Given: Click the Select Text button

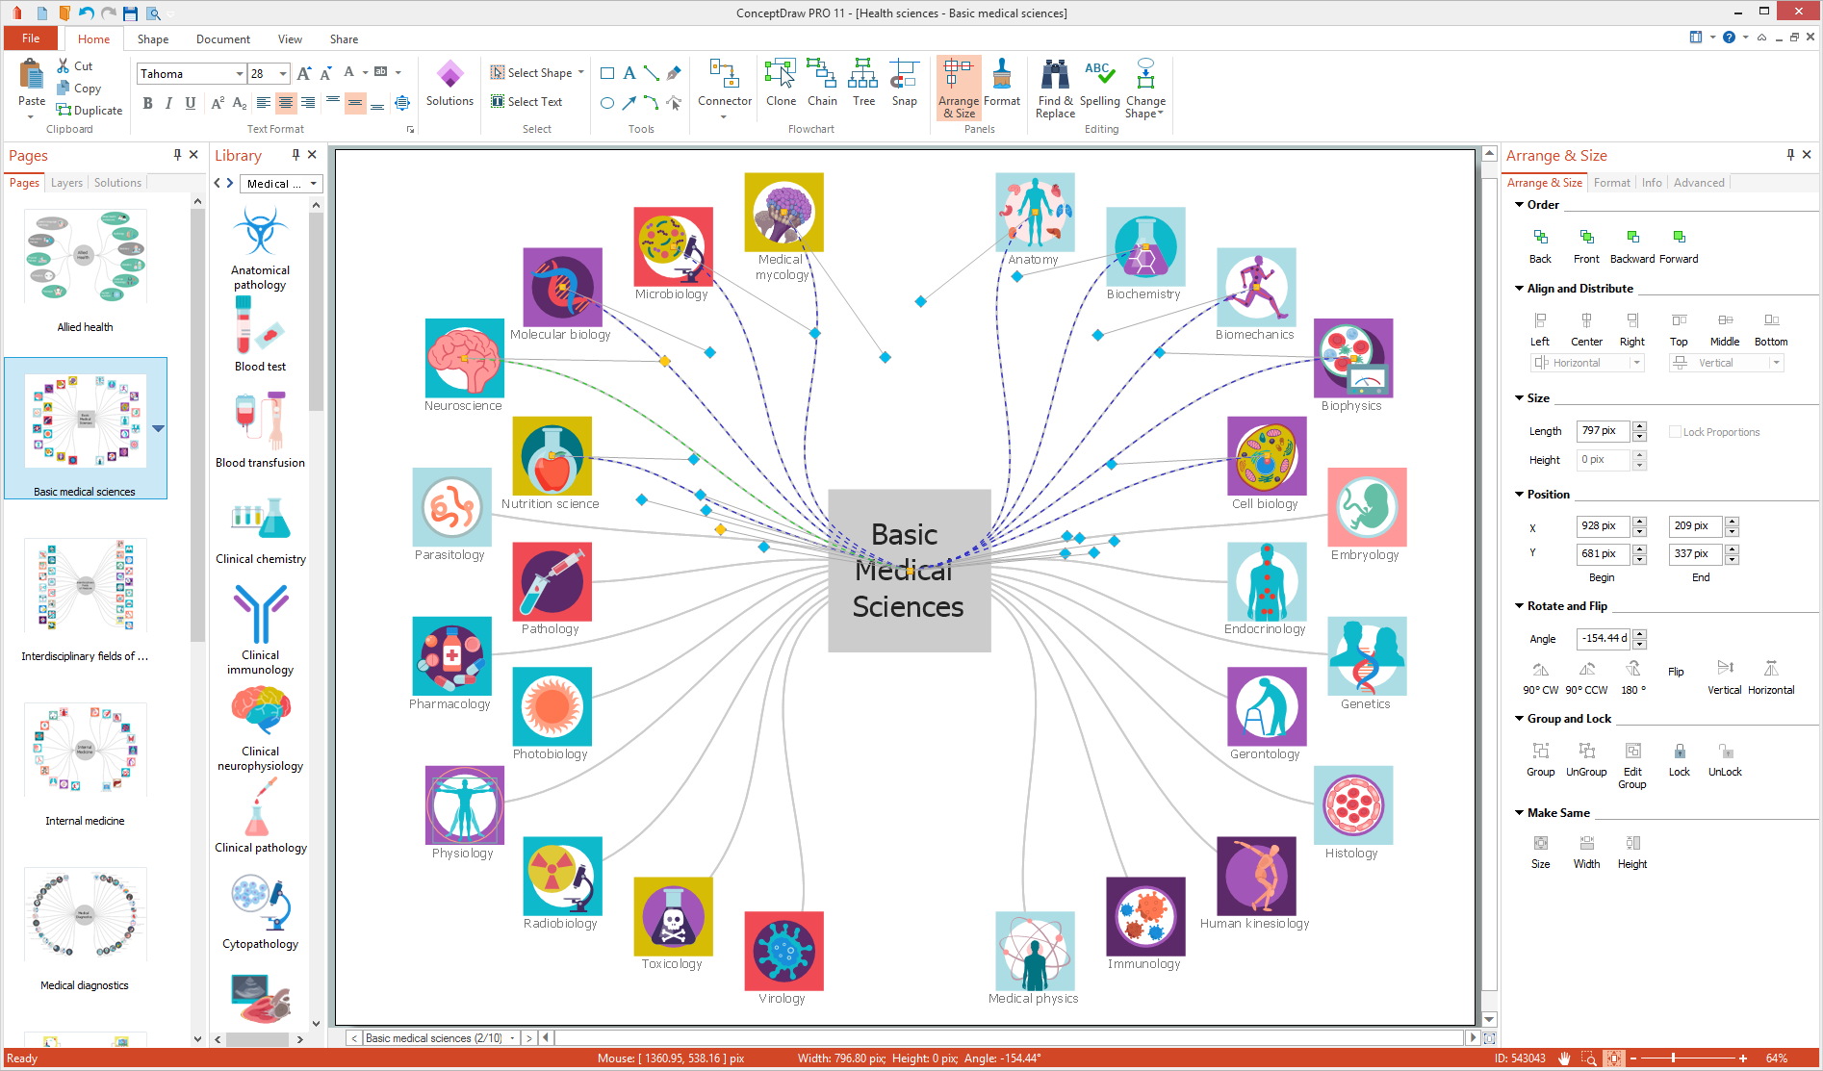Looking at the screenshot, I should tap(526, 102).
